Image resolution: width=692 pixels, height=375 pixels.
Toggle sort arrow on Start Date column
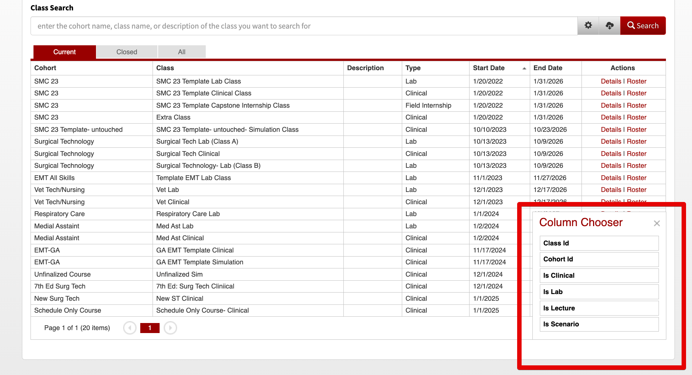[524, 68]
